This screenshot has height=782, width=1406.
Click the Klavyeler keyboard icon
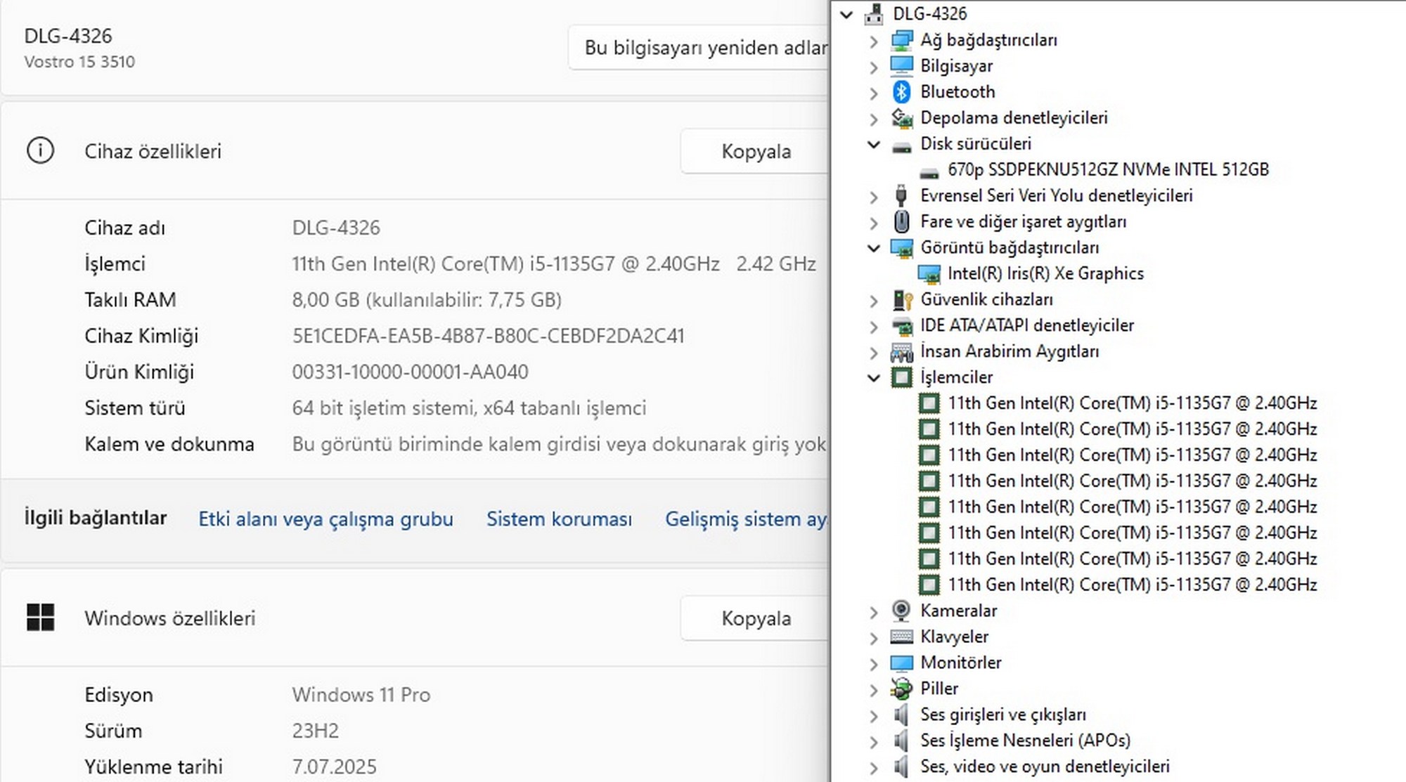tap(901, 637)
